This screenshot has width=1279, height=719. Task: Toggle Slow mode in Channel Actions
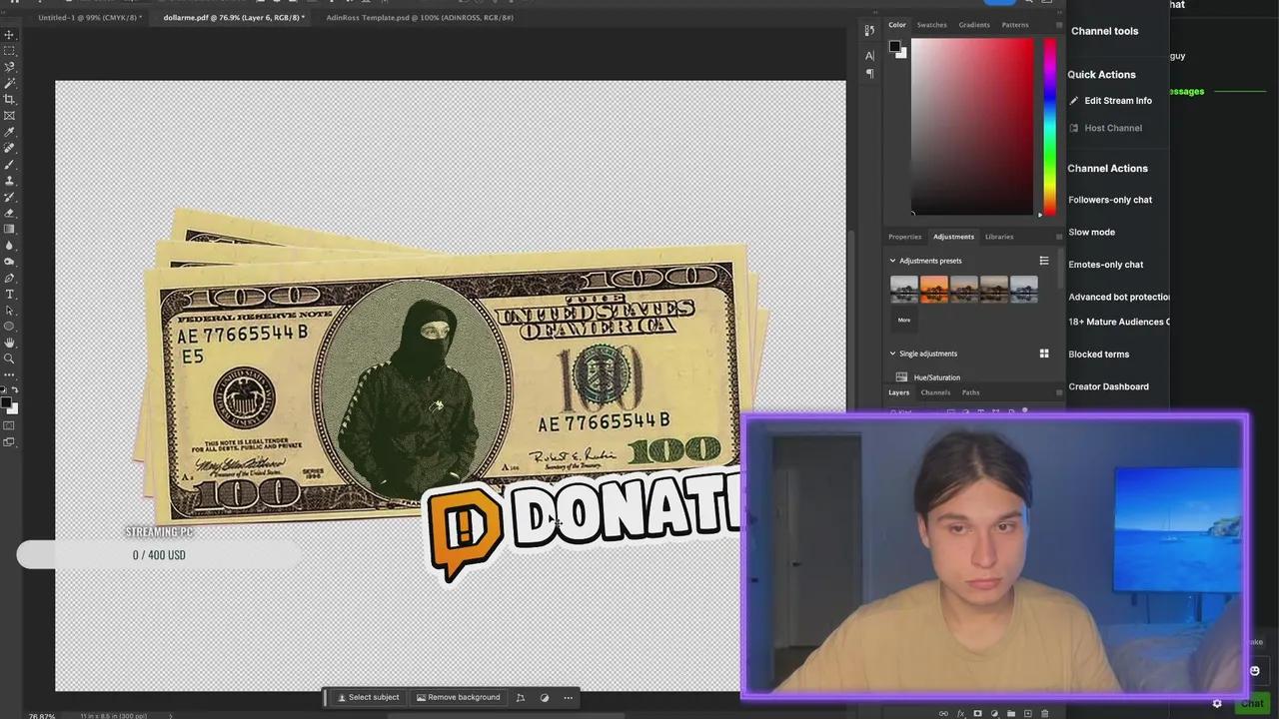1091,232
